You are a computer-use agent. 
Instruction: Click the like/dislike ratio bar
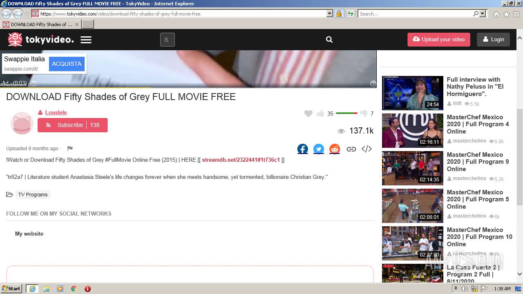coord(346,113)
